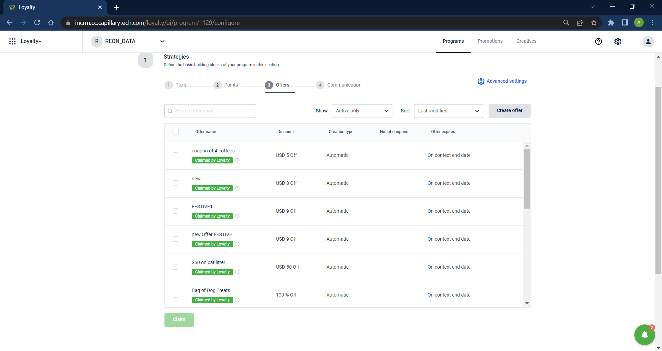This screenshot has width=662, height=351.
Task: Select the Bag of Dog Treats checkbox
Action: point(175,295)
